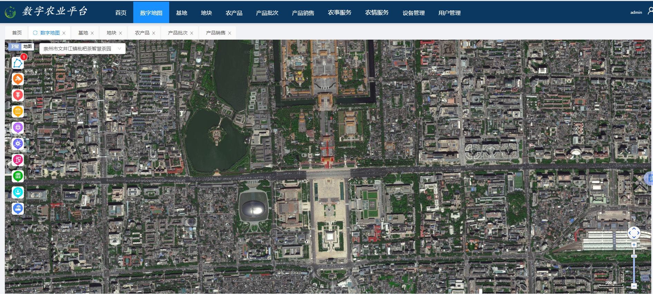Switch map to 地图 standard view

coord(28,47)
